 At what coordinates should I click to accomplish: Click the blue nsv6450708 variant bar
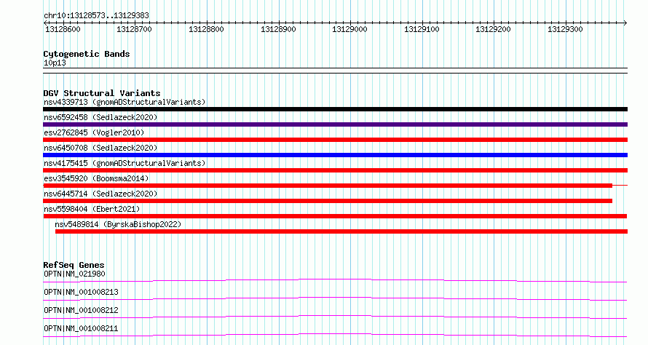click(x=335, y=155)
